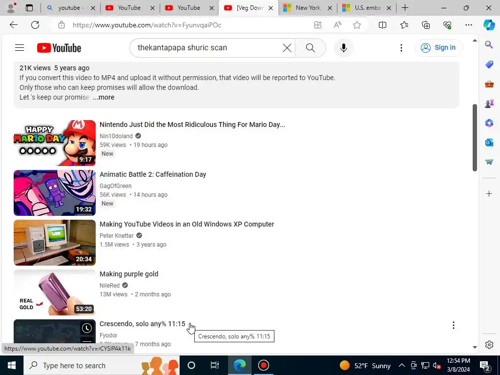Customize sidebar with plus button

coord(489,193)
